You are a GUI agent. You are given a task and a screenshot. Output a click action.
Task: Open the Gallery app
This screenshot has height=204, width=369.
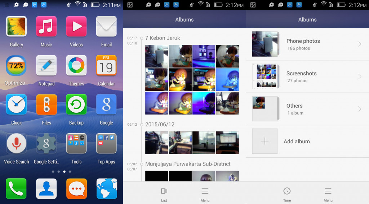[16, 27]
